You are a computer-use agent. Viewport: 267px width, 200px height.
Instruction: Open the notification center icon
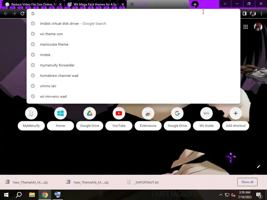tap(259, 195)
